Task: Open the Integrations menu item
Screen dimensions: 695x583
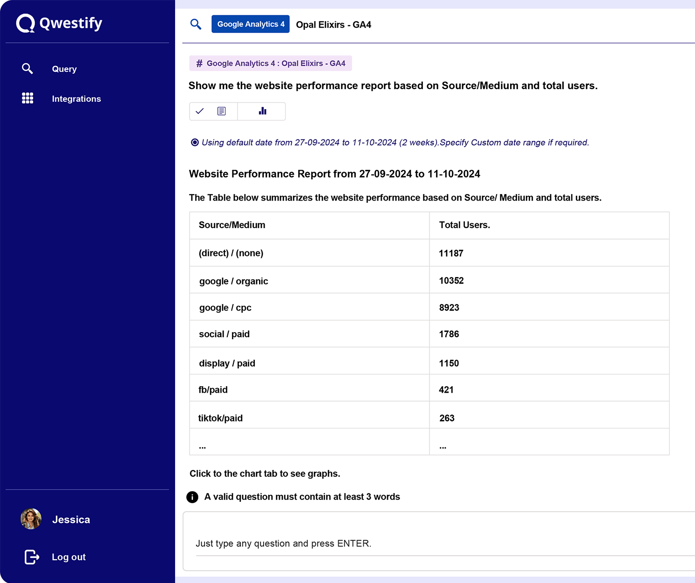Action: click(76, 99)
